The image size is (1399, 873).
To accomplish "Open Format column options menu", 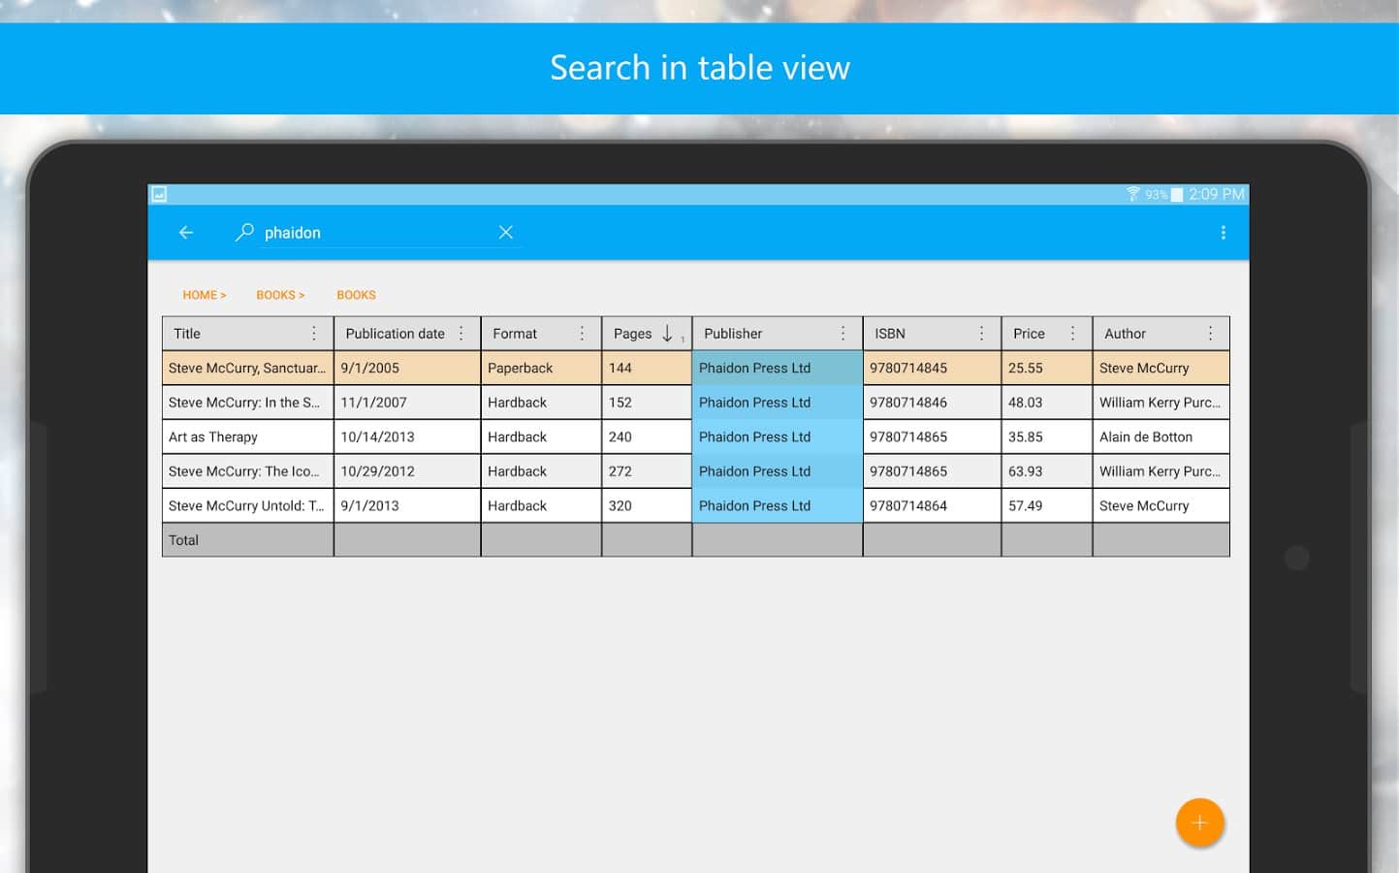I will [x=582, y=334].
